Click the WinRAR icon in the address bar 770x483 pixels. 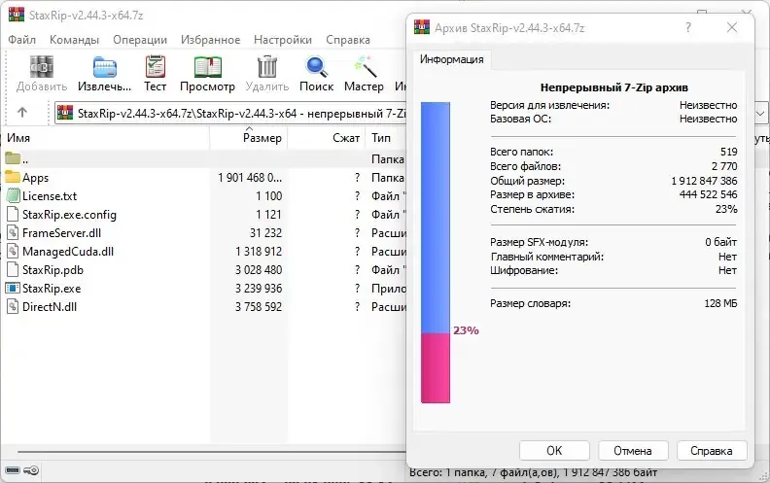coord(65,113)
